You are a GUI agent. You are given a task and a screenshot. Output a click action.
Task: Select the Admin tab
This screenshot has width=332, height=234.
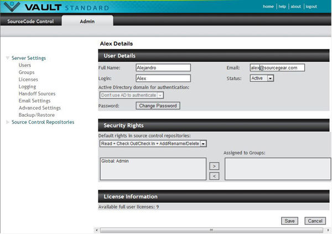87,22
